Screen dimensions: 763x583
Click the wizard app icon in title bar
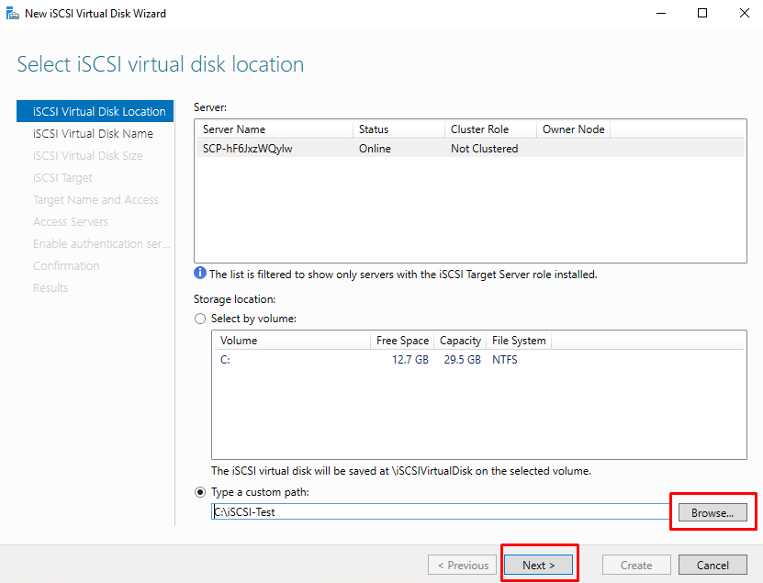point(13,13)
